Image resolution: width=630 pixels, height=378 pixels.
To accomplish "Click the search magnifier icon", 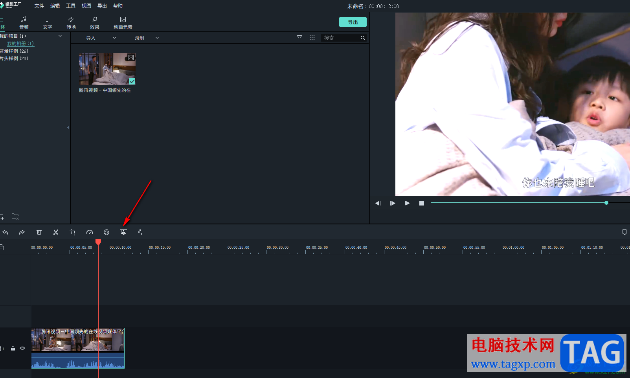I will pyautogui.click(x=363, y=38).
